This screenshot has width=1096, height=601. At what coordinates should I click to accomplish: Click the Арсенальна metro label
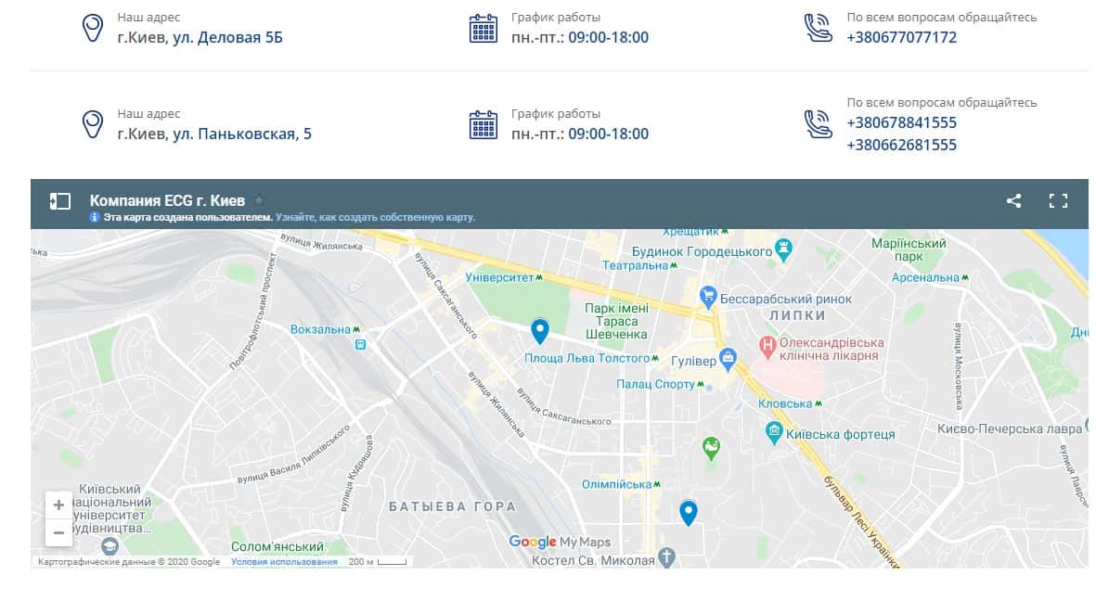pos(930,277)
